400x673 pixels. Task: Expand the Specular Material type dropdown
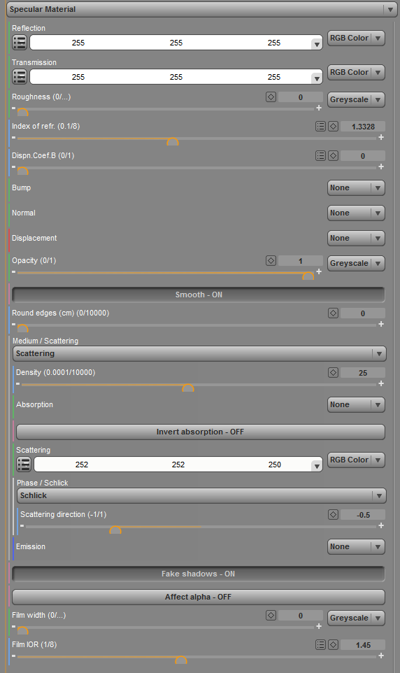coord(201,9)
